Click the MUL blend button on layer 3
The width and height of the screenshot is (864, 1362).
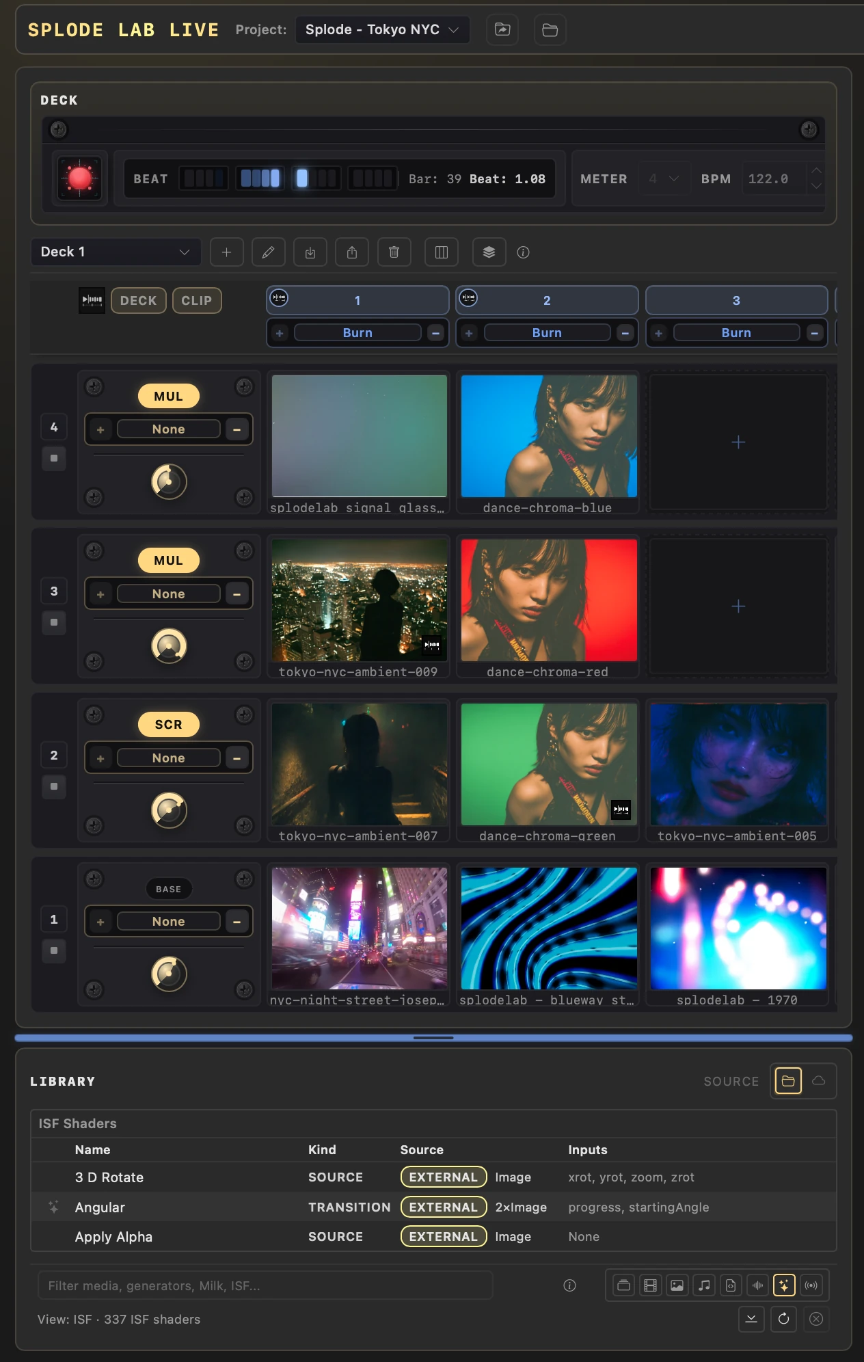[169, 560]
